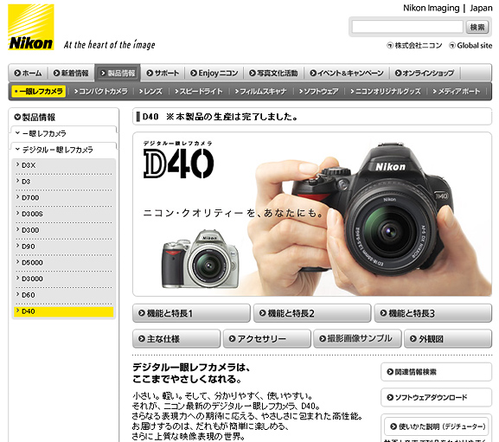Open 機能と特長1 button
The height and width of the screenshot is (442, 499).
pos(191,313)
